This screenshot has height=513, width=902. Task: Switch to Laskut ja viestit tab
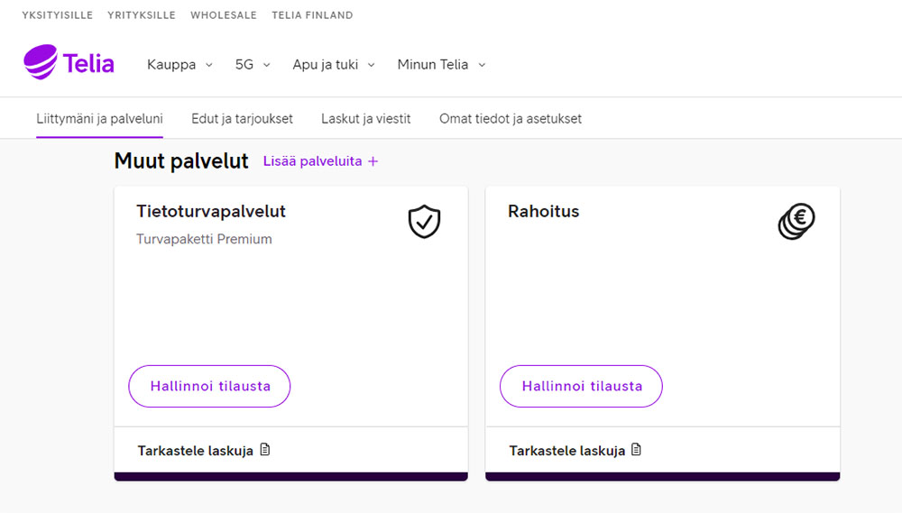(x=366, y=118)
